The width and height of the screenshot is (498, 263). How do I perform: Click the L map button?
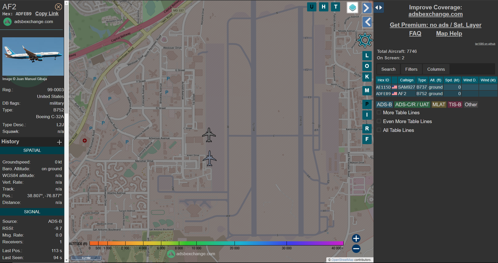367,56
